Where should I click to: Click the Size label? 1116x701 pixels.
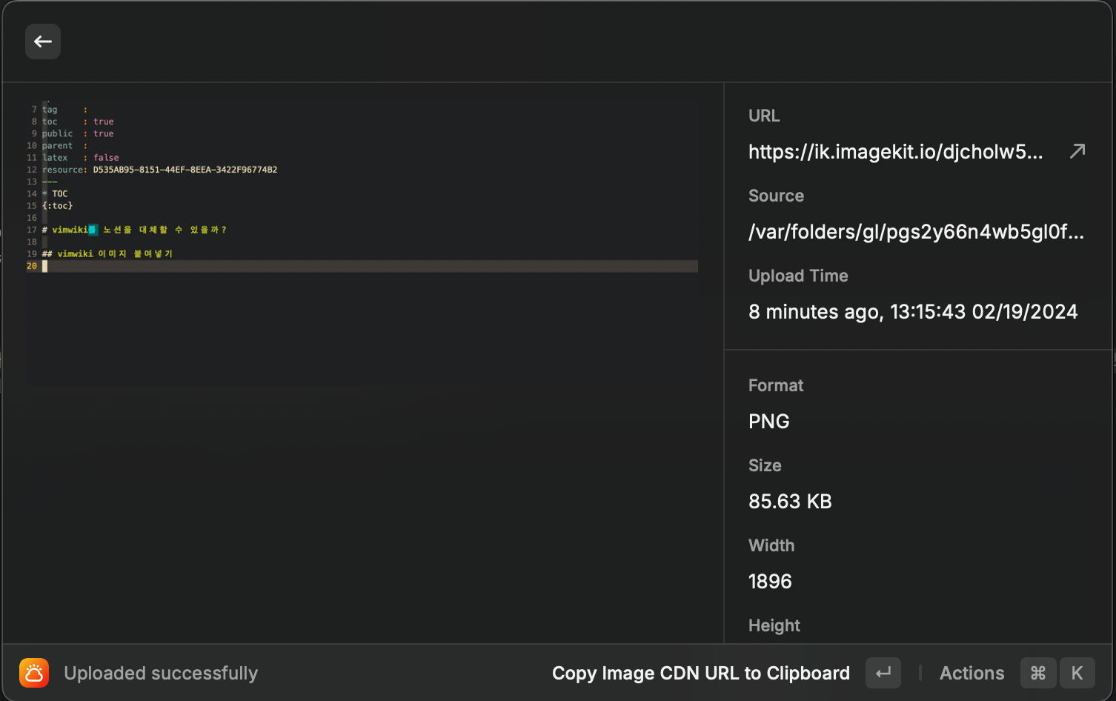pos(765,465)
